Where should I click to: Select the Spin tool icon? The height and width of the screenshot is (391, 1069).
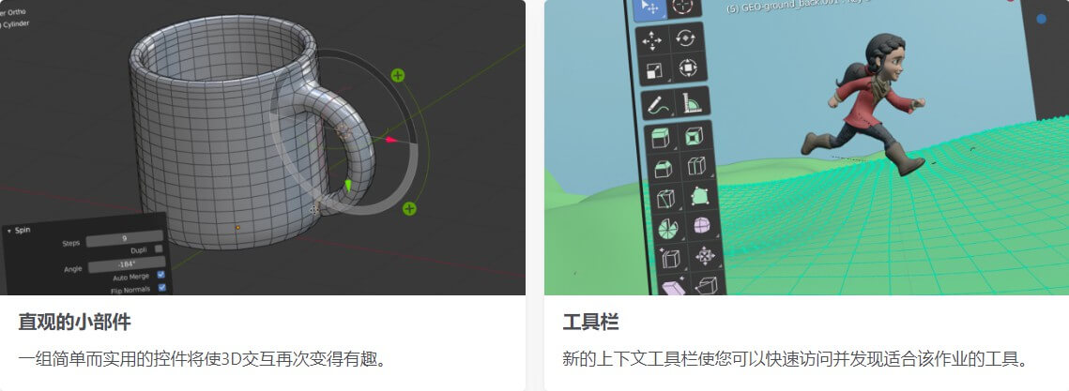[668, 229]
